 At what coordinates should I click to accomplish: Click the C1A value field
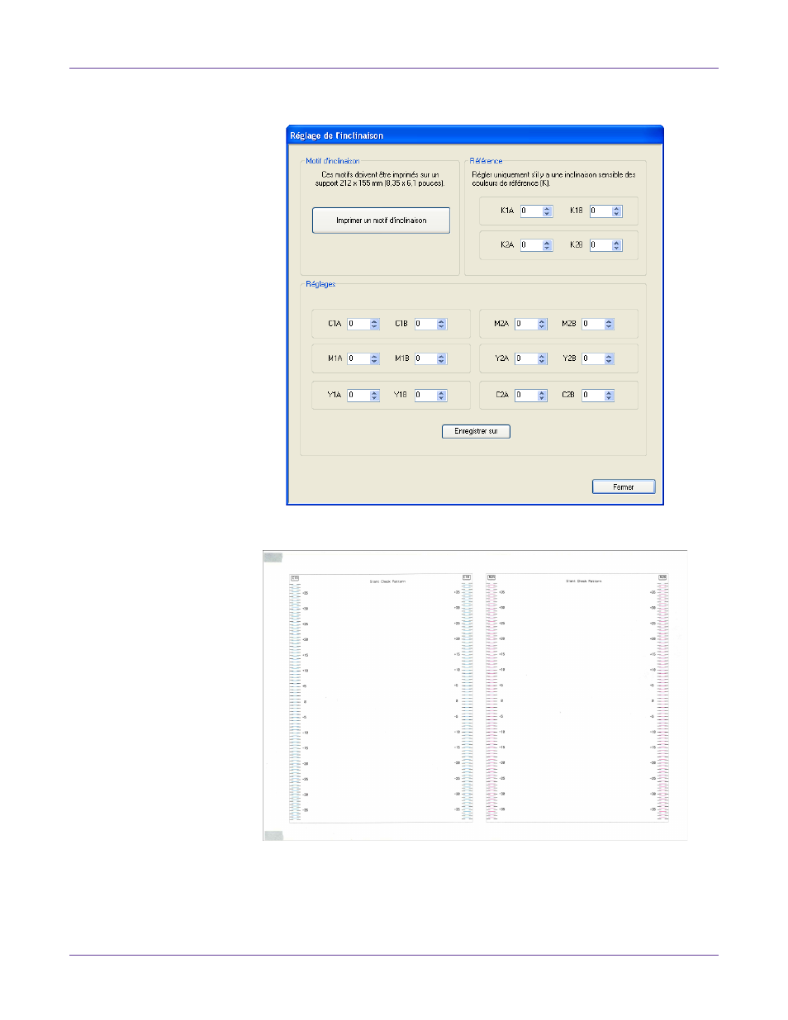358,324
